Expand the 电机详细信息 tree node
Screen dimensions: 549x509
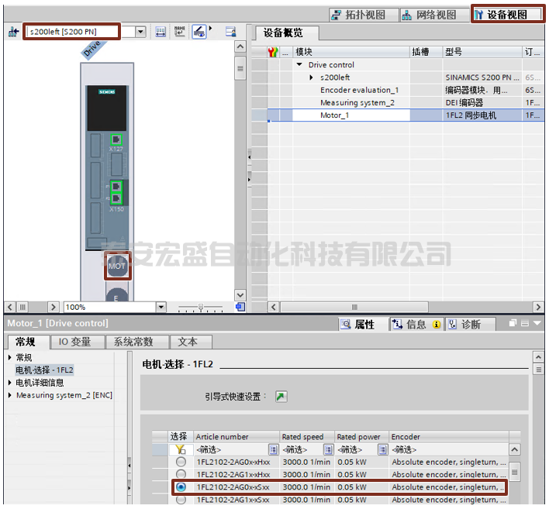(x=10, y=383)
